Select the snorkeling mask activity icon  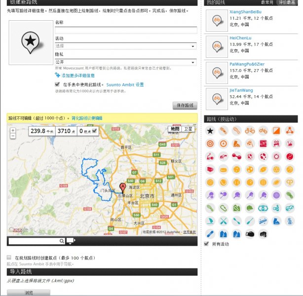point(263,208)
